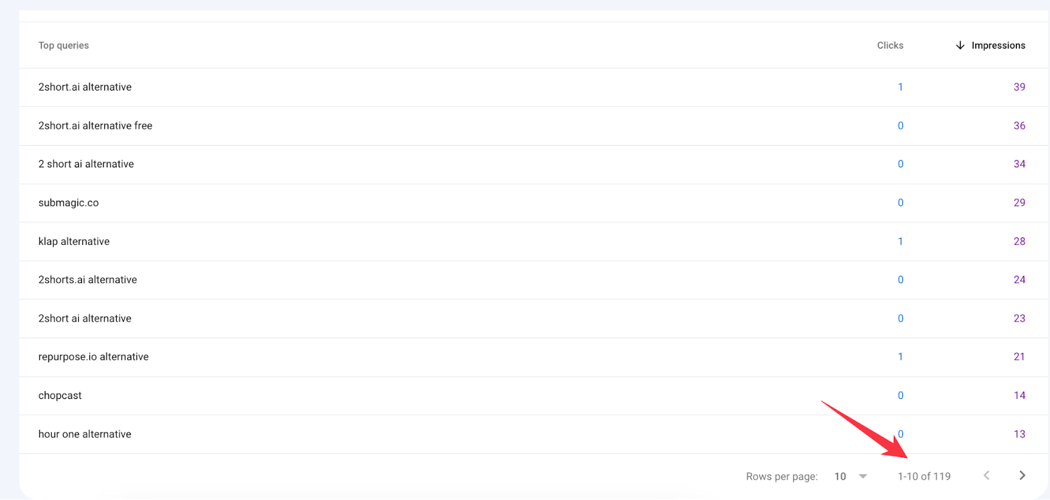This screenshot has height=500, width=1050.
Task: Open "2short.ai alternative free" query
Action: (95, 126)
